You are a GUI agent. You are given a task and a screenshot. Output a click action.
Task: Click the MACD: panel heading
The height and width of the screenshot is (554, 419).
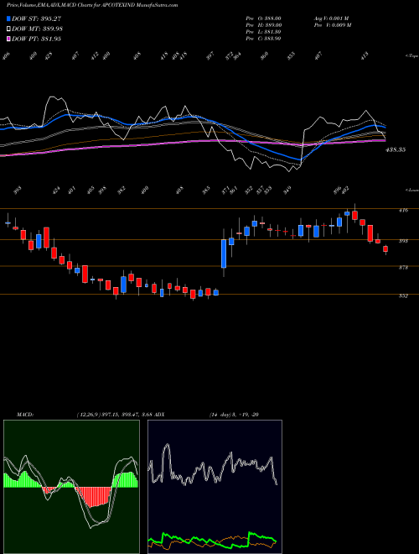(25, 415)
